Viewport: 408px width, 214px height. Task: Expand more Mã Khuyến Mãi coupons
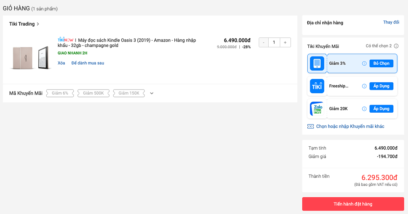152,93
